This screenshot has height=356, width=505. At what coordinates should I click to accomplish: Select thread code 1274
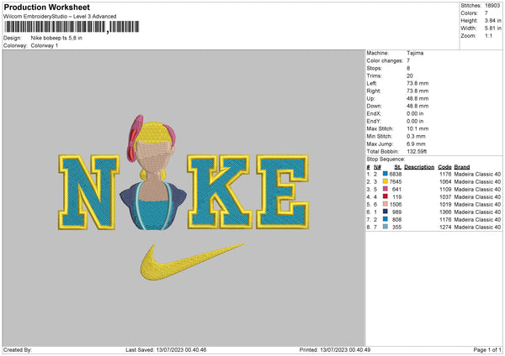pos(445,227)
